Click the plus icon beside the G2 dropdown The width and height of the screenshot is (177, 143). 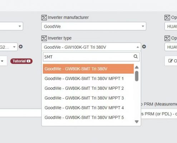tap(21, 46)
